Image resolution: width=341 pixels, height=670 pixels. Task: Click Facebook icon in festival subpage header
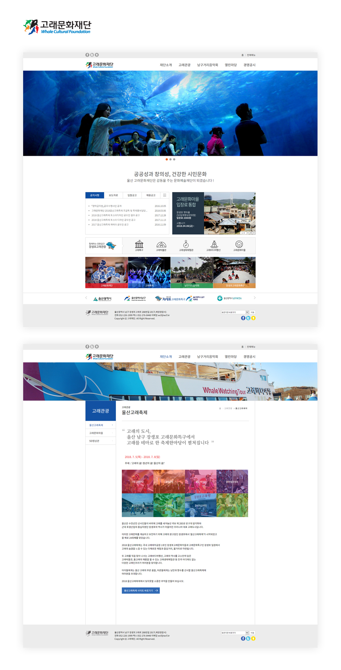87,346
